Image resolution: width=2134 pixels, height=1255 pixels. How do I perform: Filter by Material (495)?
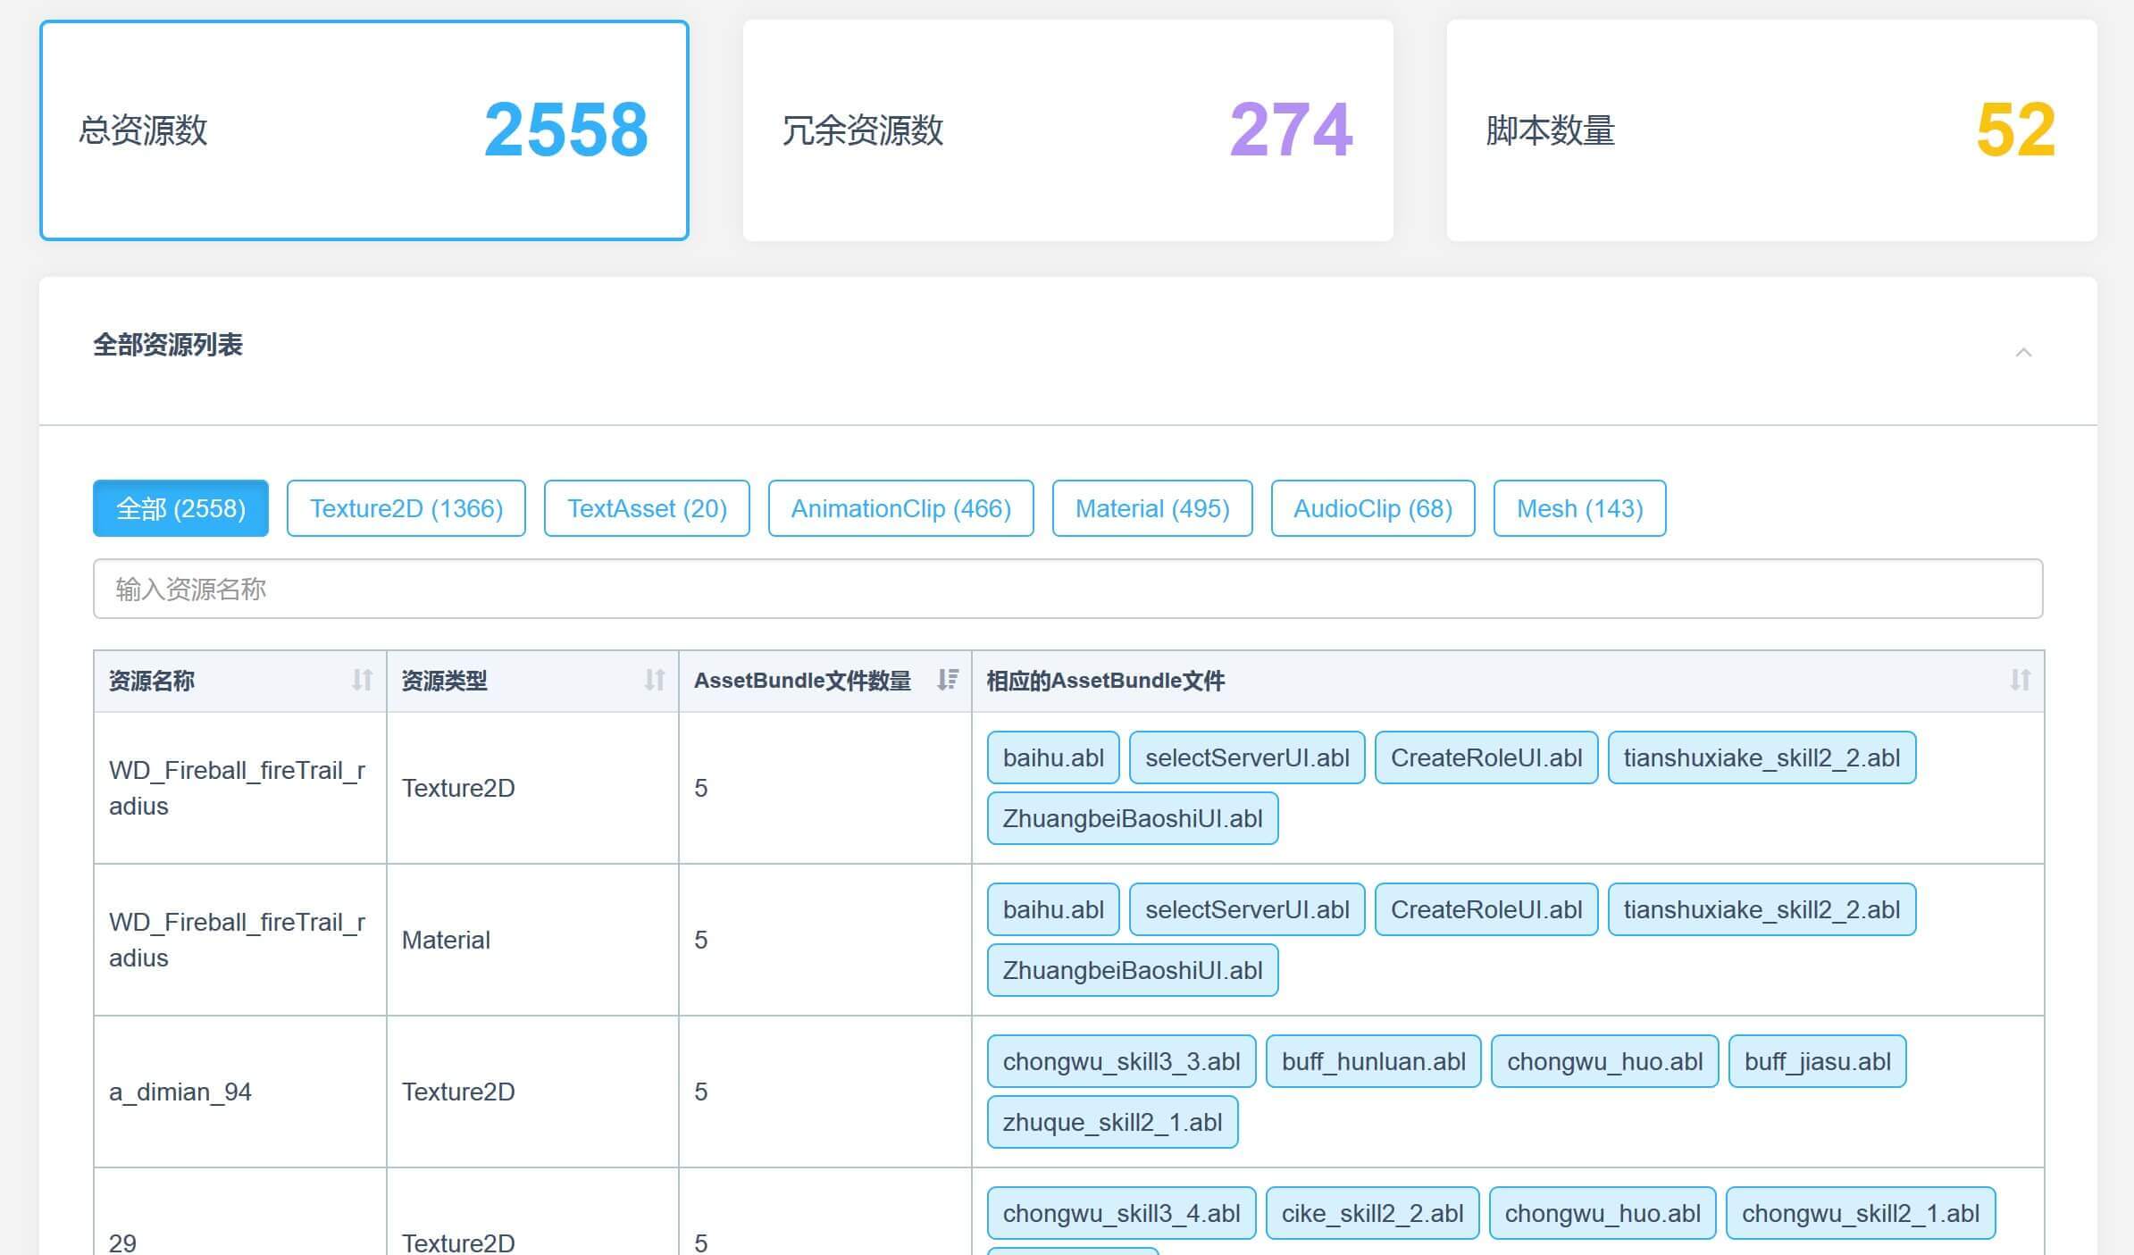(x=1151, y=508)
